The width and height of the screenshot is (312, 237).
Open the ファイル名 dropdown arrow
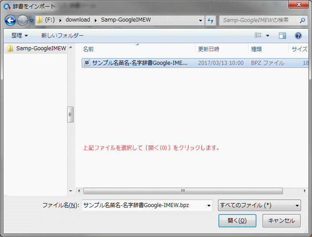[x=209, y=205]
